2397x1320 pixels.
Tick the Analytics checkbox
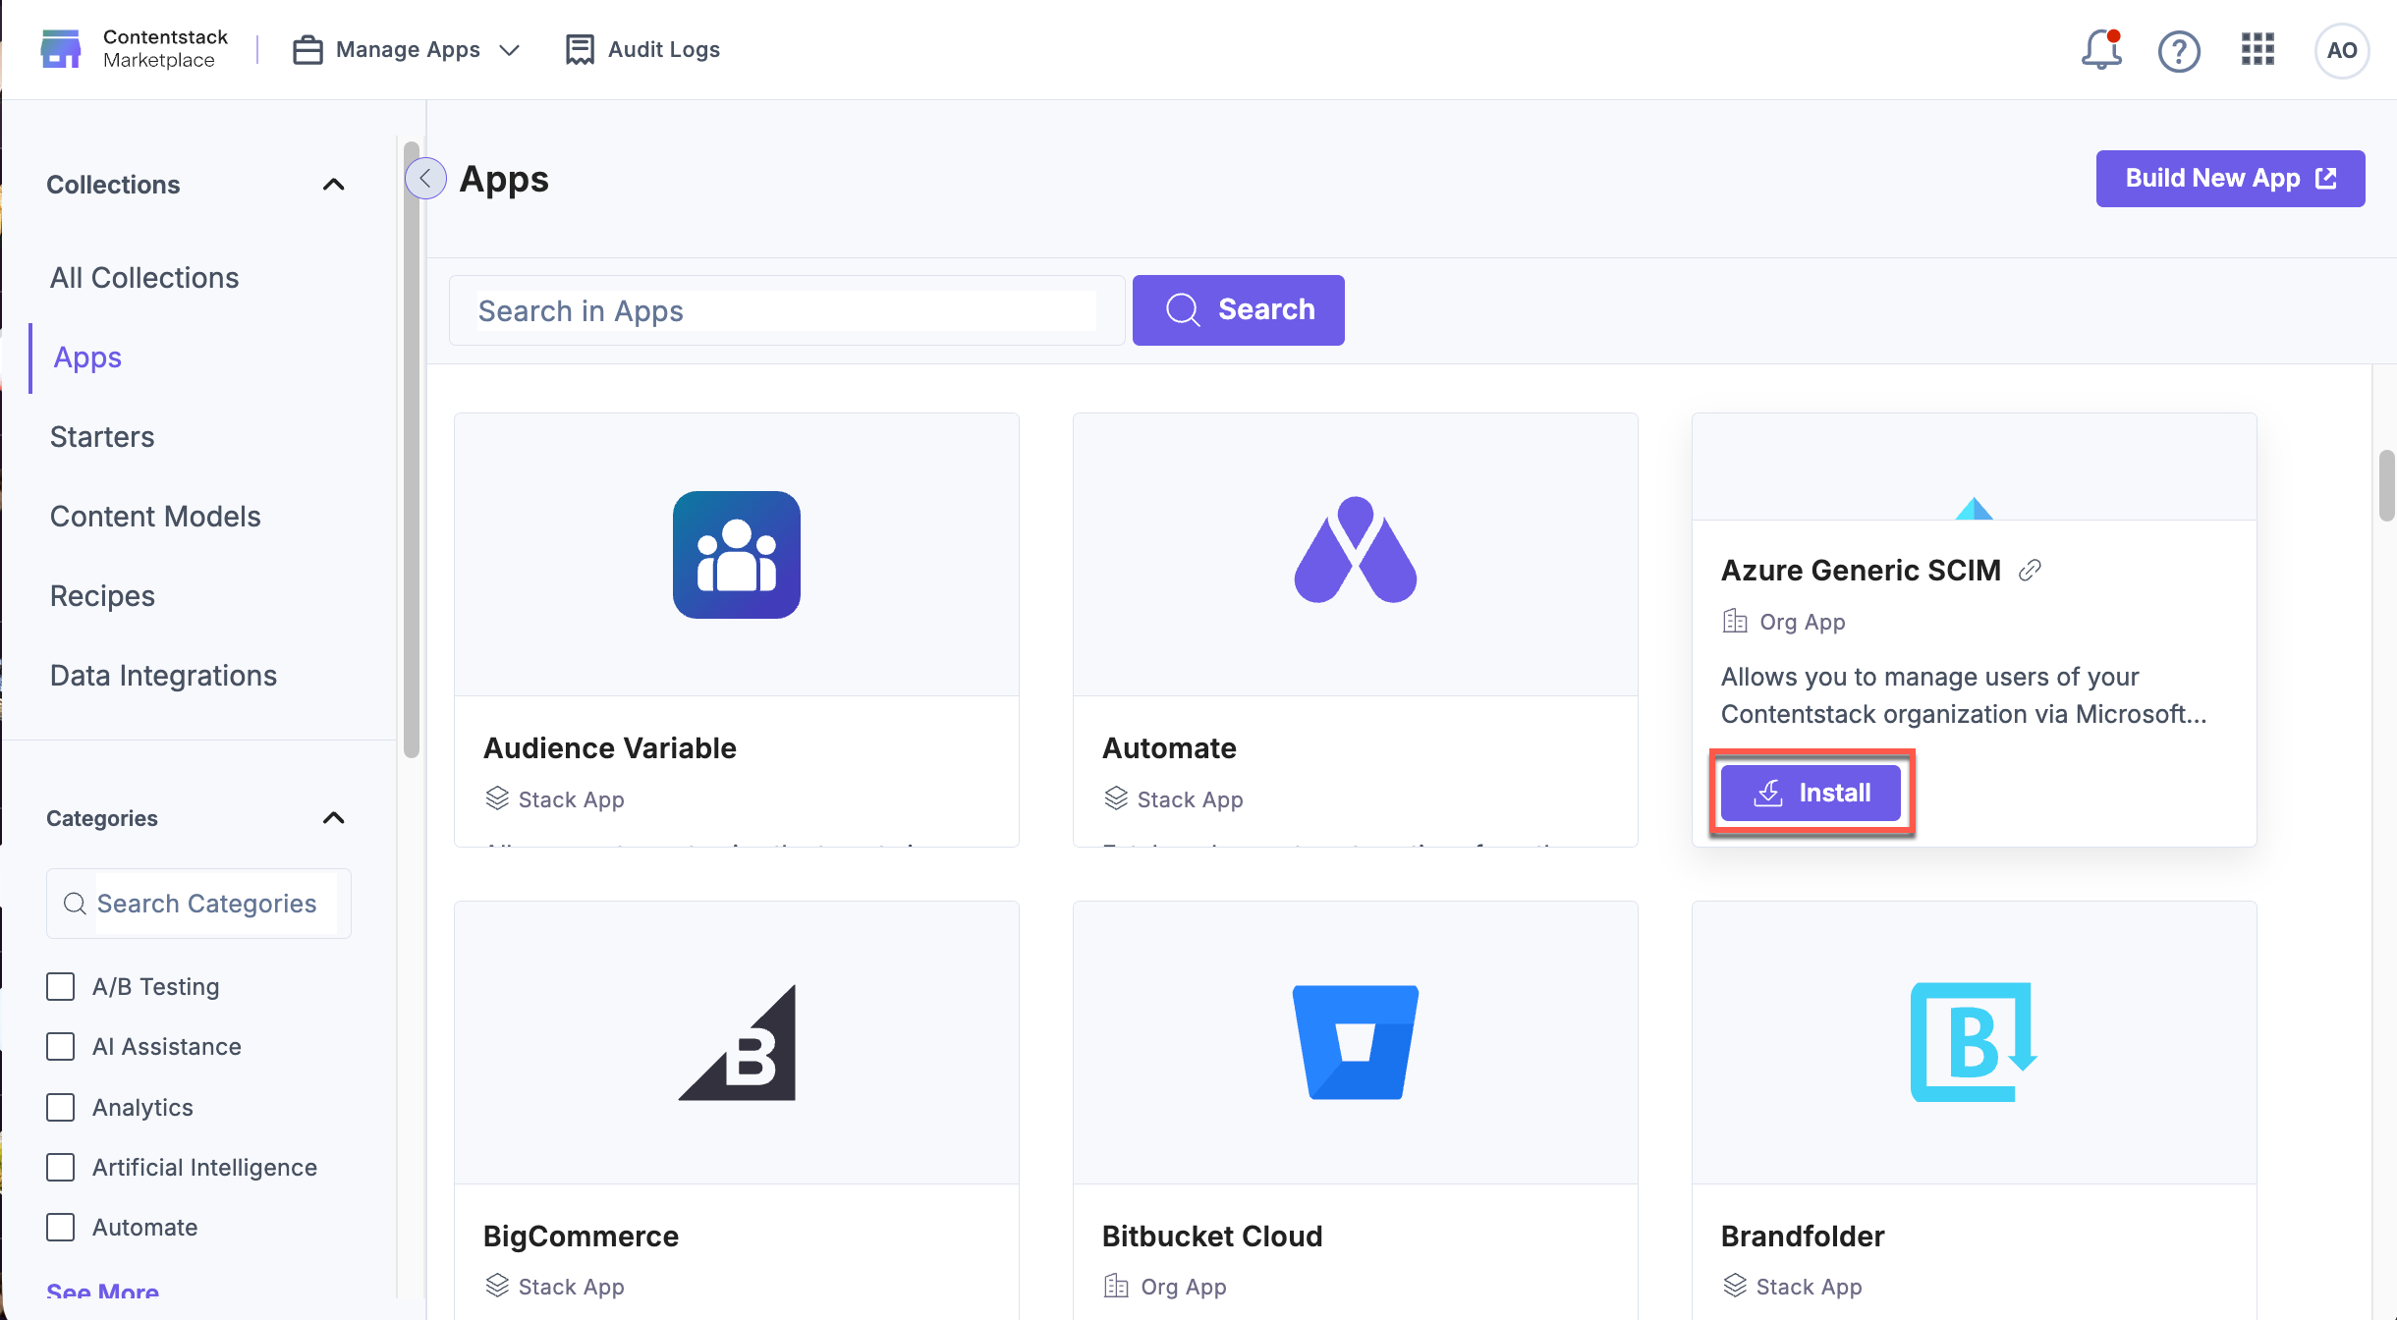click(x=61, y=1107)
